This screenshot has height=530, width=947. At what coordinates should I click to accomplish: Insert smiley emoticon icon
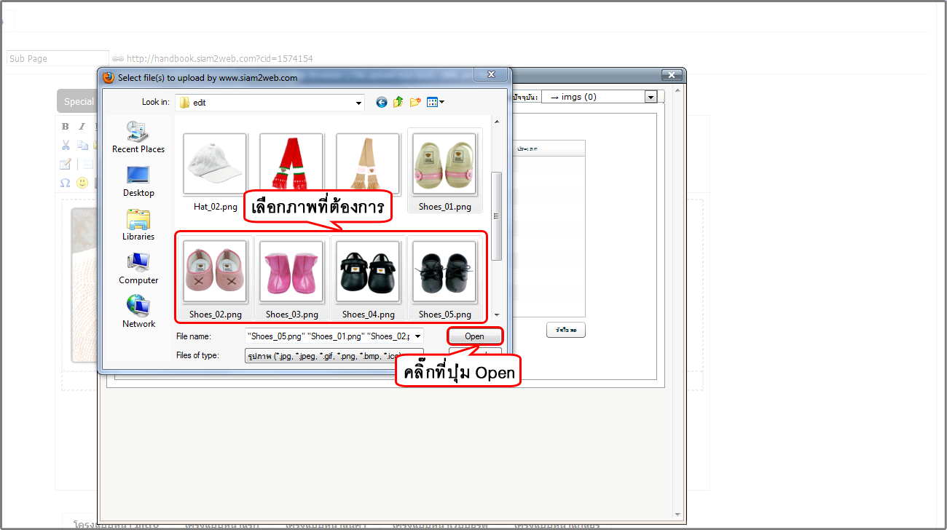point(82,183)
